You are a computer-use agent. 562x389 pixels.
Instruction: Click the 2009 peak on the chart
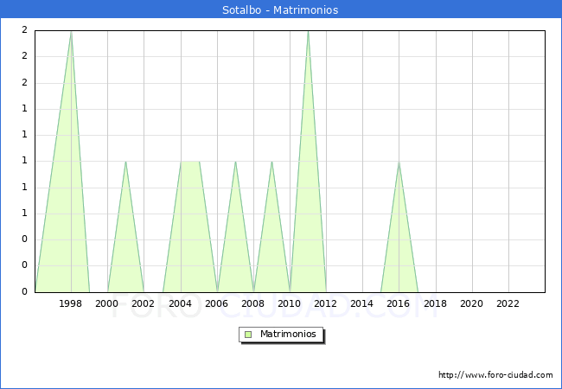pyautogui.click(x=271, y=162)
